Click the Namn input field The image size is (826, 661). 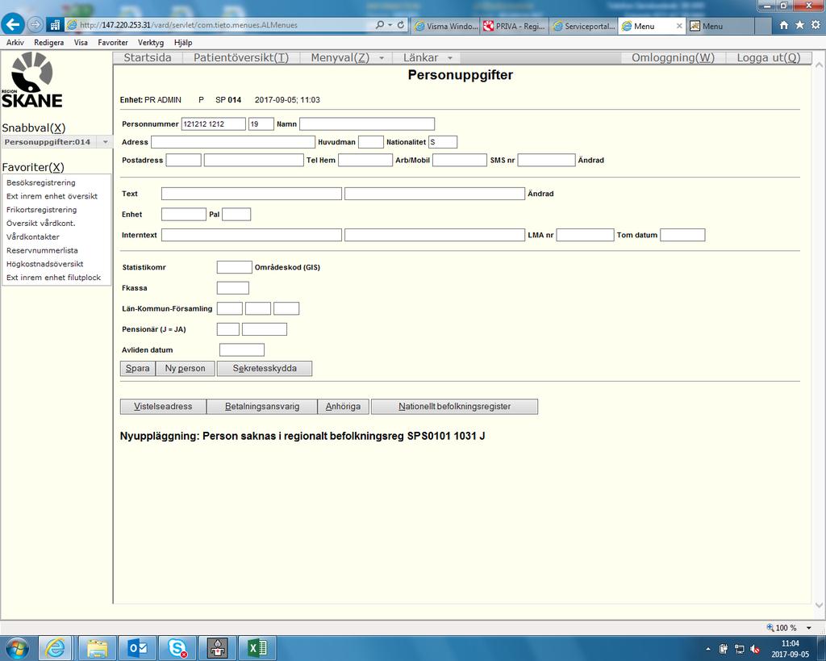click(x=367, y=123)
